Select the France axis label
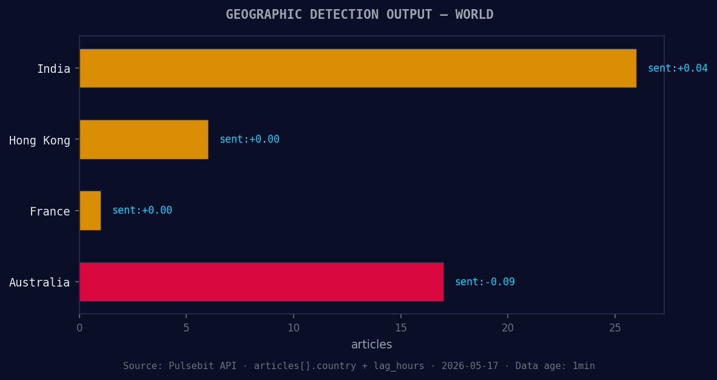717x380 pixels. (x=50, y=211)
